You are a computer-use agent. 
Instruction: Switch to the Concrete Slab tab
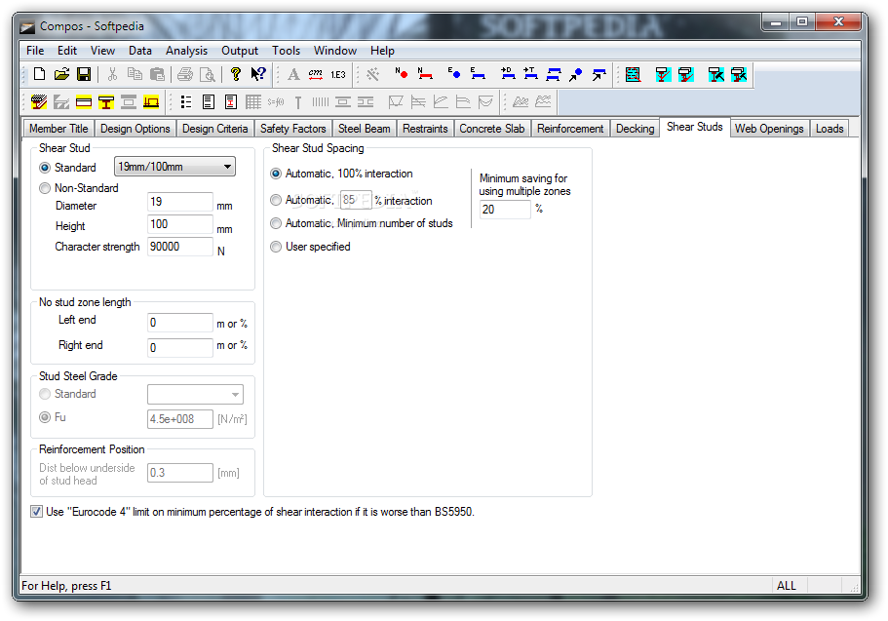(x=491, y=129)
